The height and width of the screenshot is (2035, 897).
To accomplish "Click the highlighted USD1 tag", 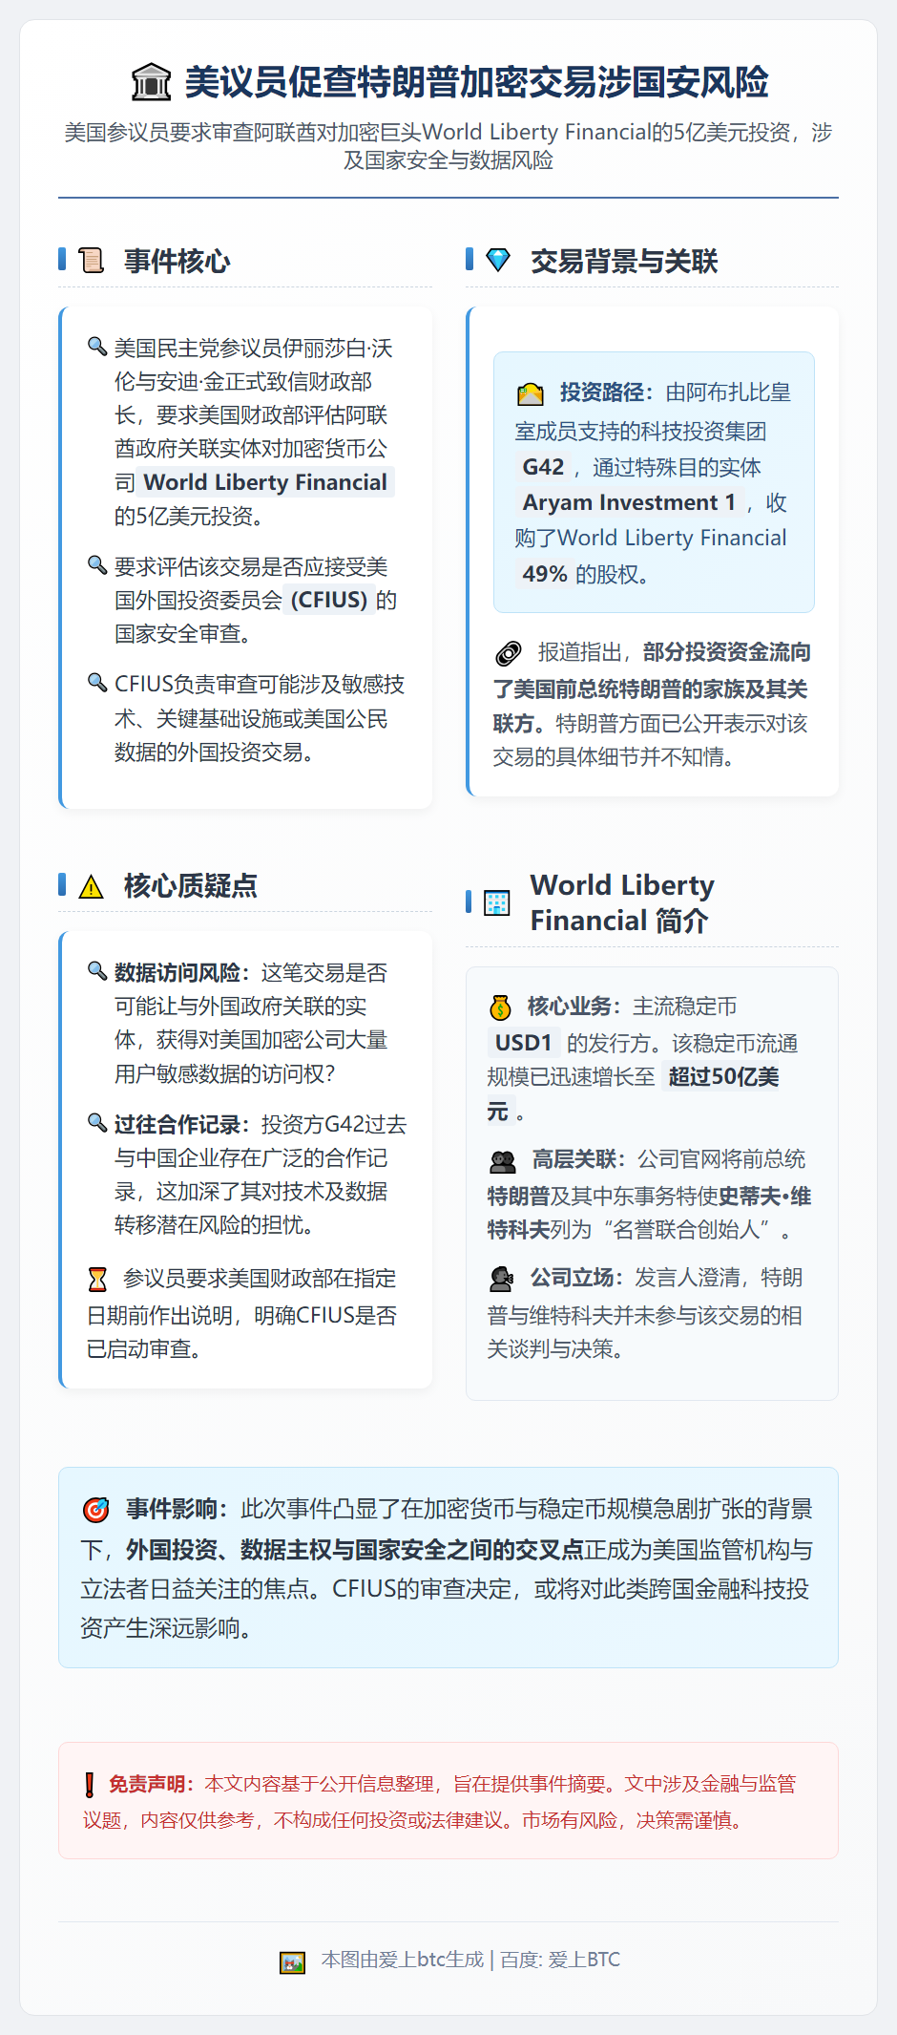I will (x=523, y=1043).
